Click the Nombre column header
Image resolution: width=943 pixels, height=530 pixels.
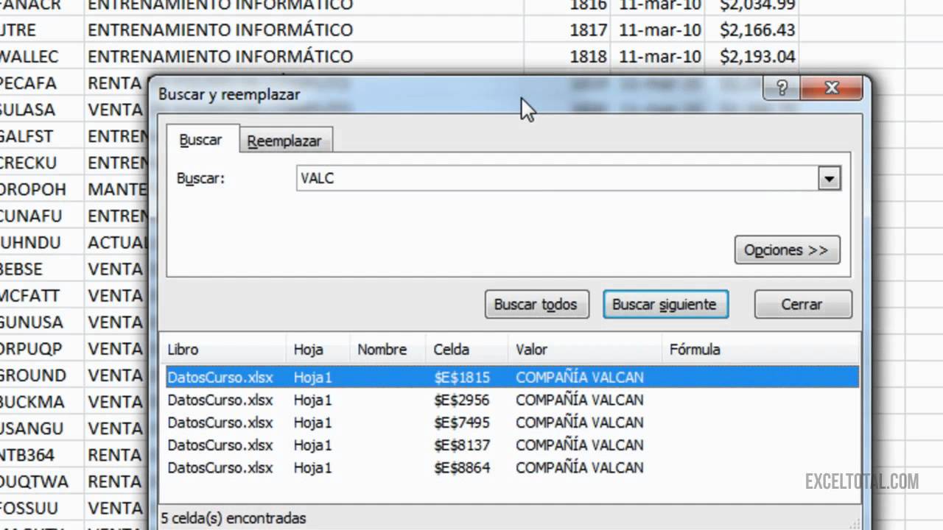coord(388,350)
